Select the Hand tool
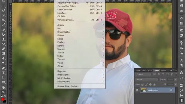185x104 pixels. coord(3,87)
